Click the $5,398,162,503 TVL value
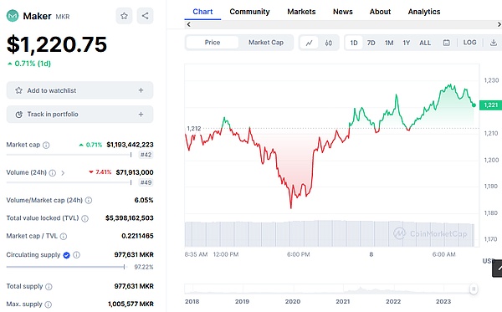The image size is (502, 312). click(130, 218)
